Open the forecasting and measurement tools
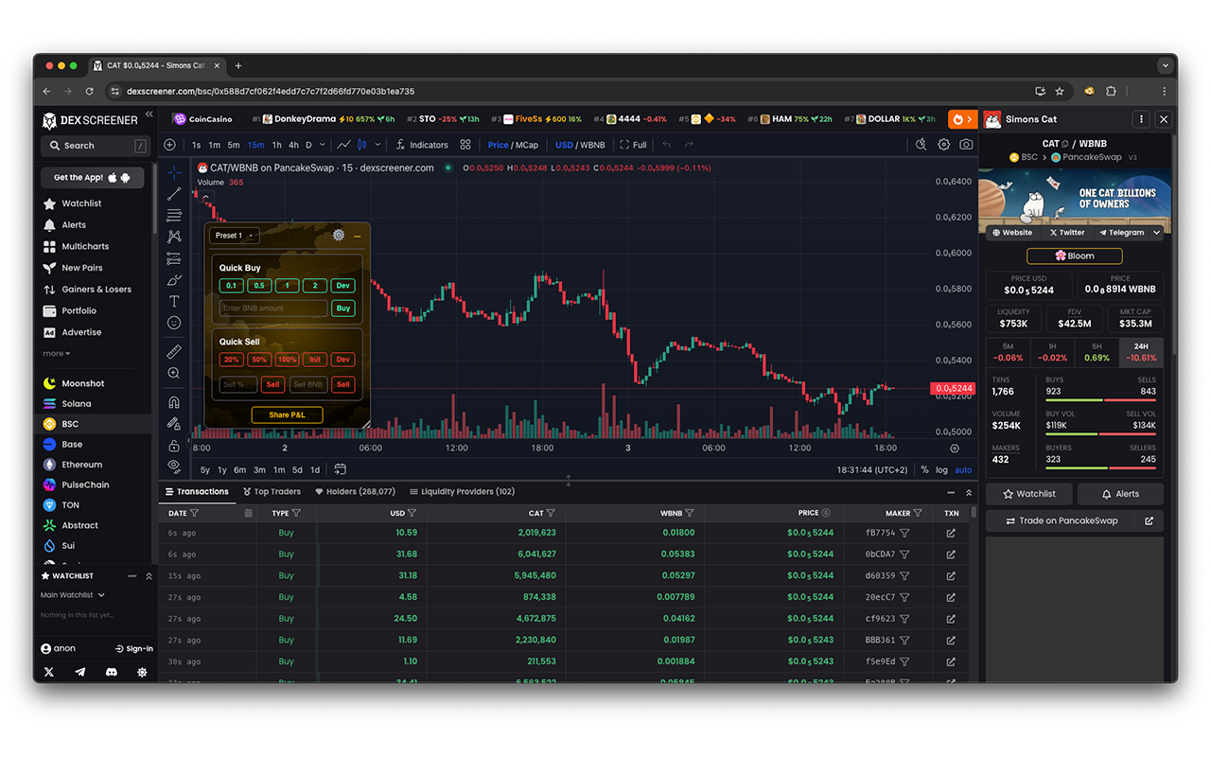Image resolution: width=1211 pixels, height=757 pixels. click(x=174, y=258)
